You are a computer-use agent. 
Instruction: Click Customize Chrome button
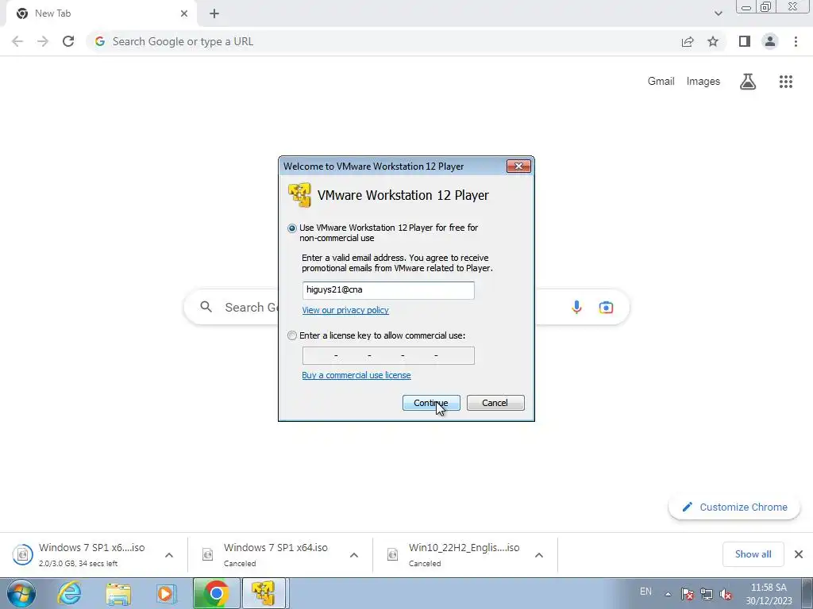734,507
